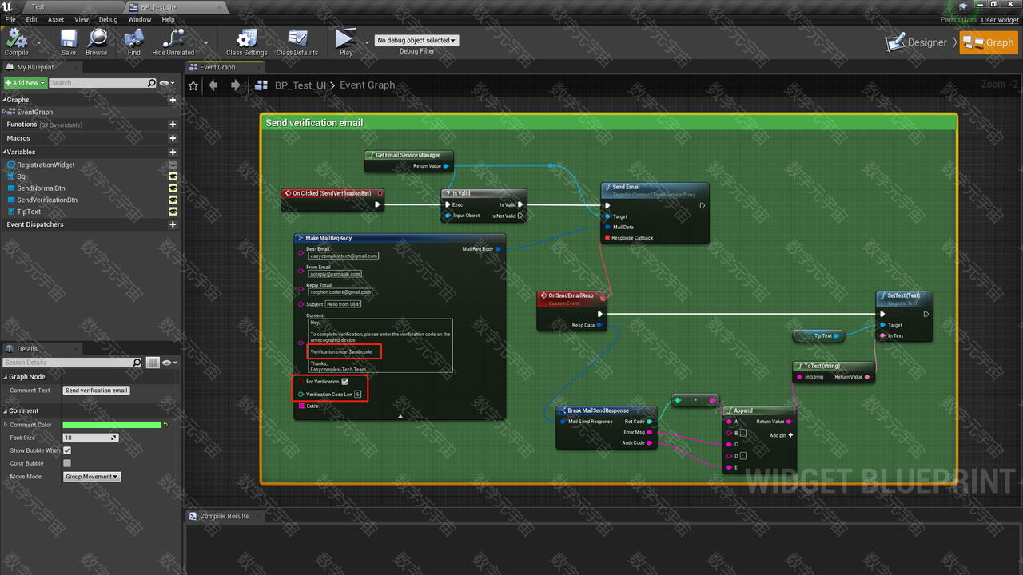This screenshot has height=575, width=1023.
Task: Toggle SendNormalBtn variable visibility eye
Action: (x=173, y=188)
